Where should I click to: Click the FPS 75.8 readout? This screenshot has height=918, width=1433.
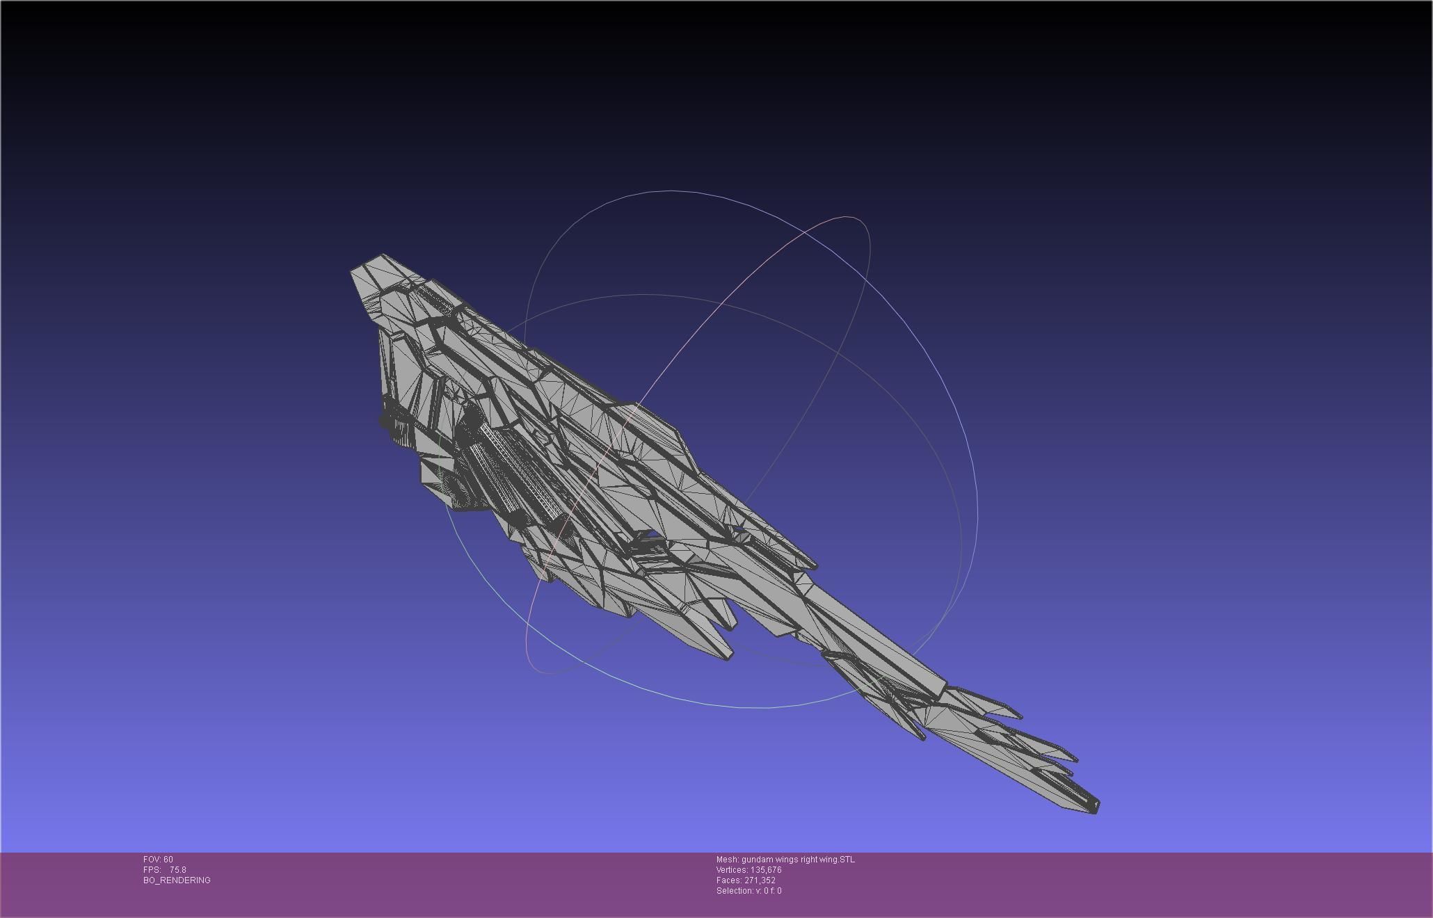(164, 870)
